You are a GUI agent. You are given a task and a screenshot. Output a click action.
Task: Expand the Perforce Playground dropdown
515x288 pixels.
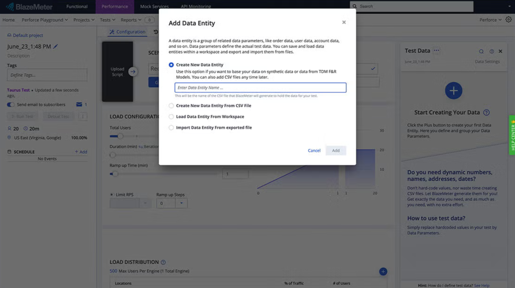click(44, 20)
